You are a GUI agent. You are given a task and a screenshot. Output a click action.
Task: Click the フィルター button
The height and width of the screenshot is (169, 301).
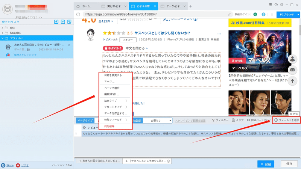(220, 120)
